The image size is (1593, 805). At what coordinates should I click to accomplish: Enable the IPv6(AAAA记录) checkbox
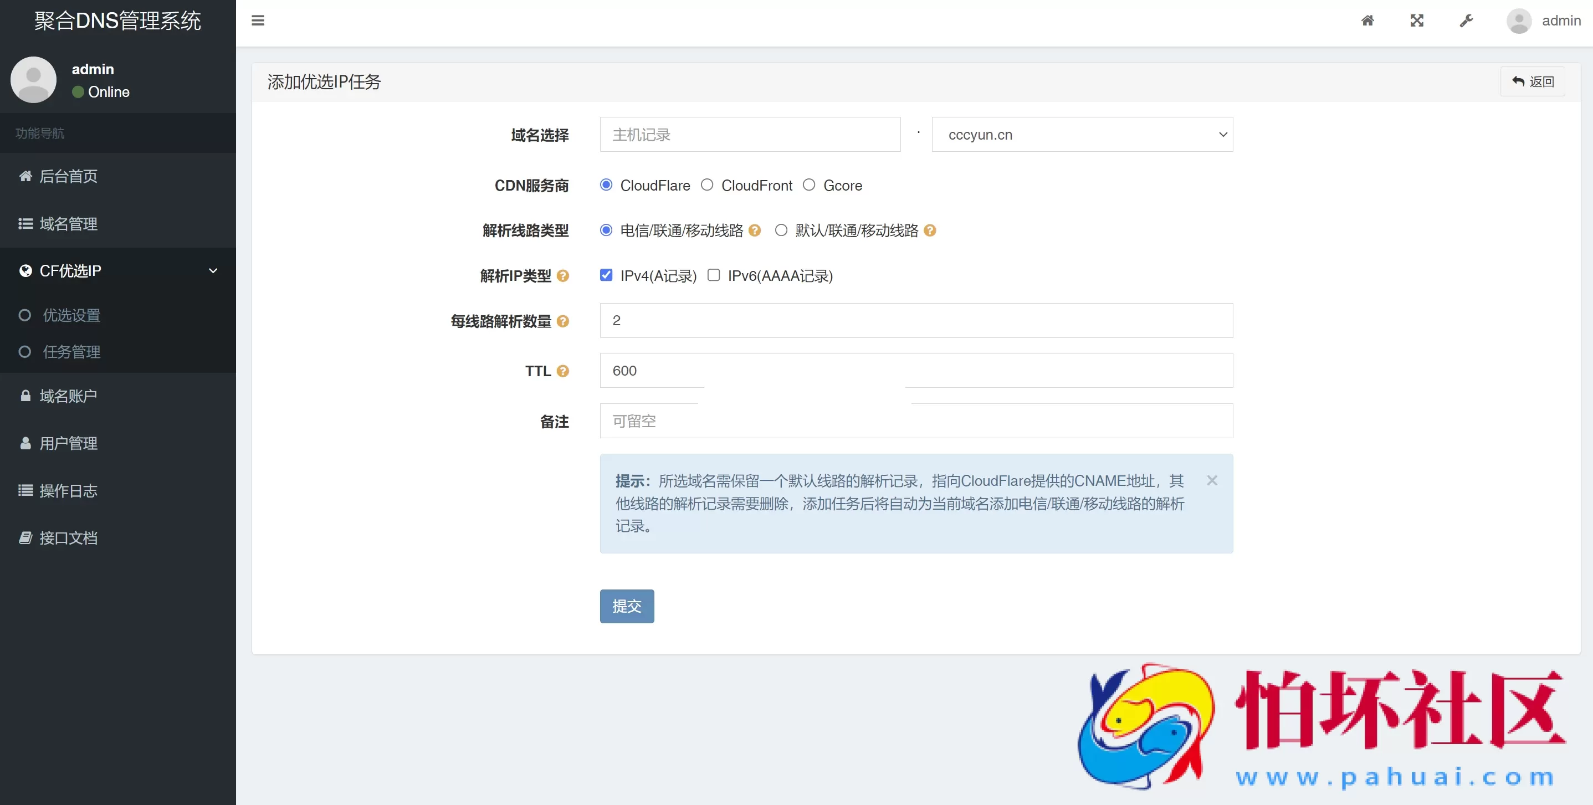[713, 275]
